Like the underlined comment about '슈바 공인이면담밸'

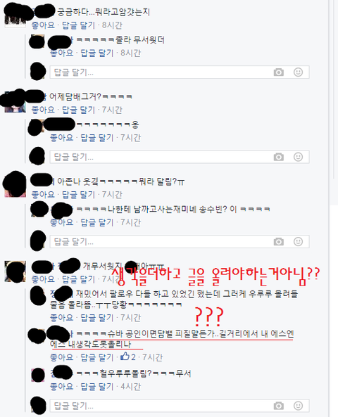pos(61,357)
